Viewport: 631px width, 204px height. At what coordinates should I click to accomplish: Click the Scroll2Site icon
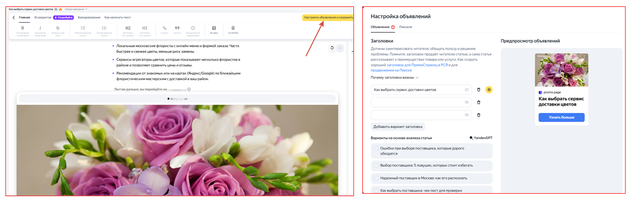point(232,29)
